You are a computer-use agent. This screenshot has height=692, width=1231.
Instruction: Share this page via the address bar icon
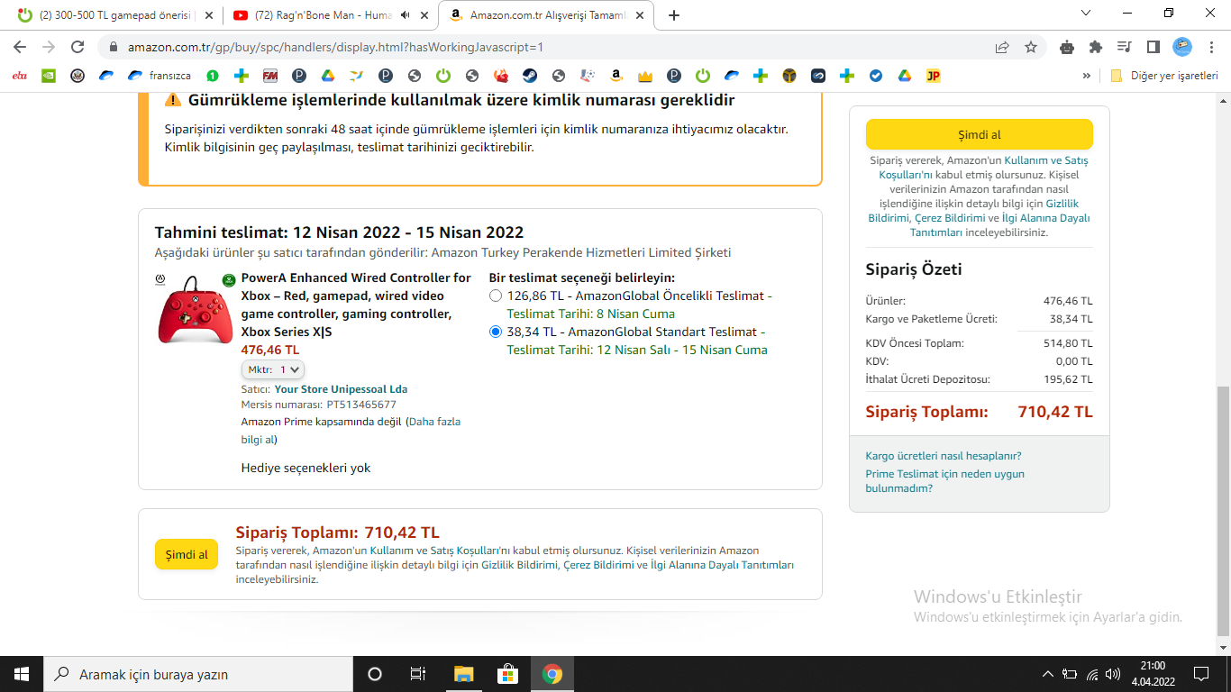pyautogui.click(x=1002, y=47)
